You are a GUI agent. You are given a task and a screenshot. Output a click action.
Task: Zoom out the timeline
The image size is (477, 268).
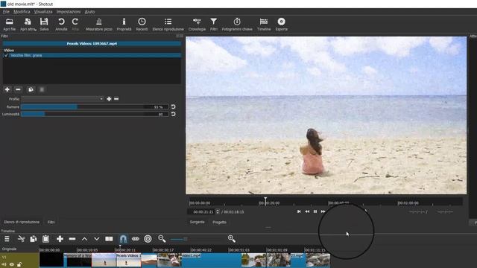tap(162, 239)
